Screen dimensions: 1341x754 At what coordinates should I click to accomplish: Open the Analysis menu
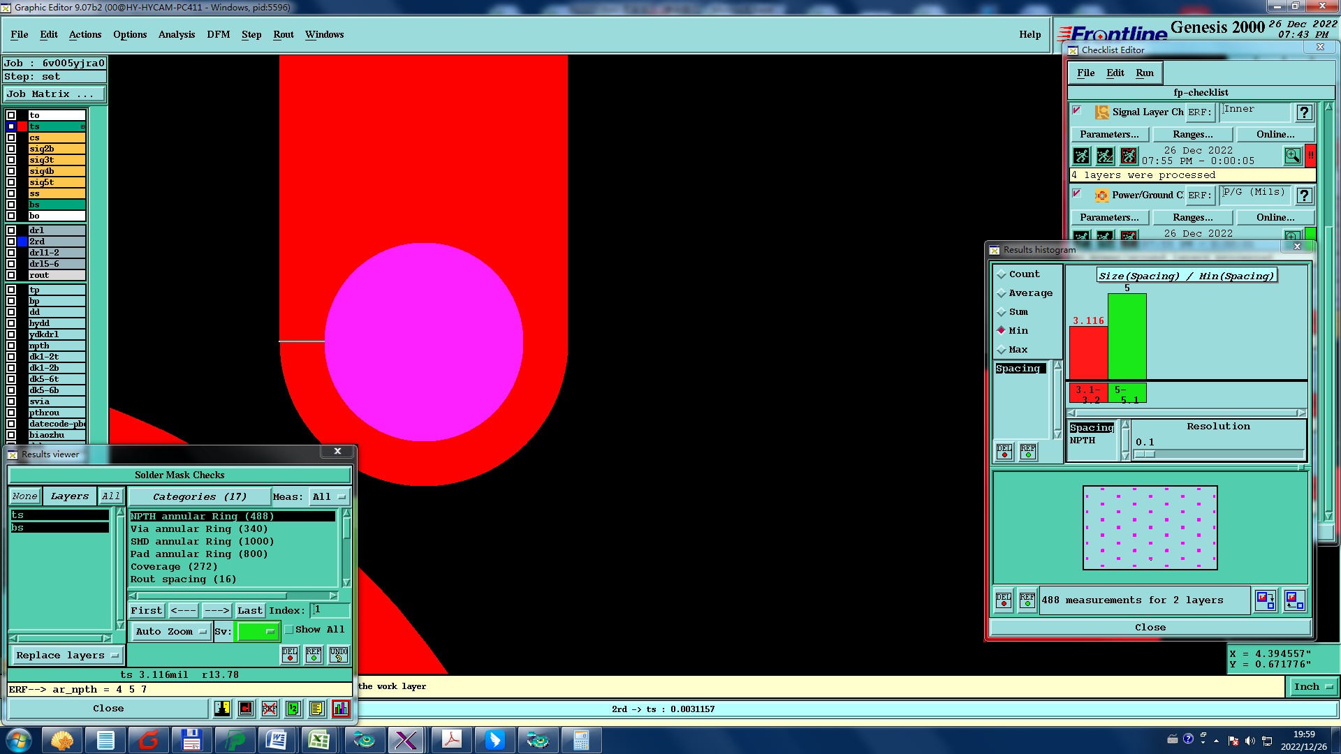(x=176, y=34)
